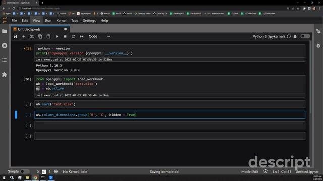The height and width of the screenshot is (181, 323).
Task: Restart kernel and run all cells
Action: click(82, 36)
